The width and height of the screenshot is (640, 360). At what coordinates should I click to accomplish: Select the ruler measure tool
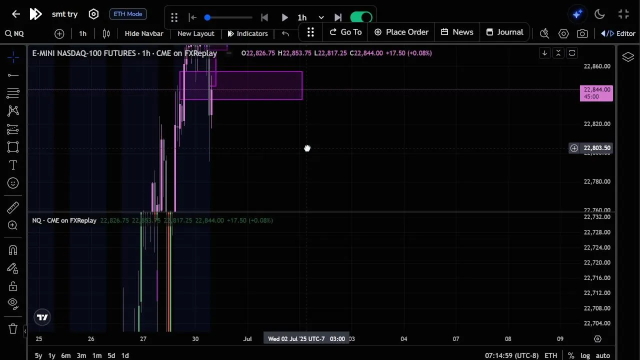click(x=13, y=207)
